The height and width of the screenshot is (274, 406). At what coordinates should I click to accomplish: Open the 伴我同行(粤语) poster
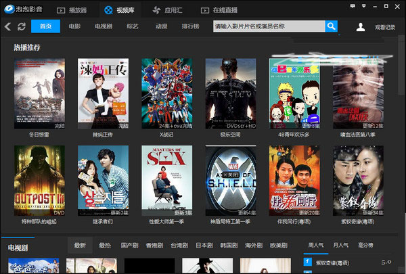(294, 181)
